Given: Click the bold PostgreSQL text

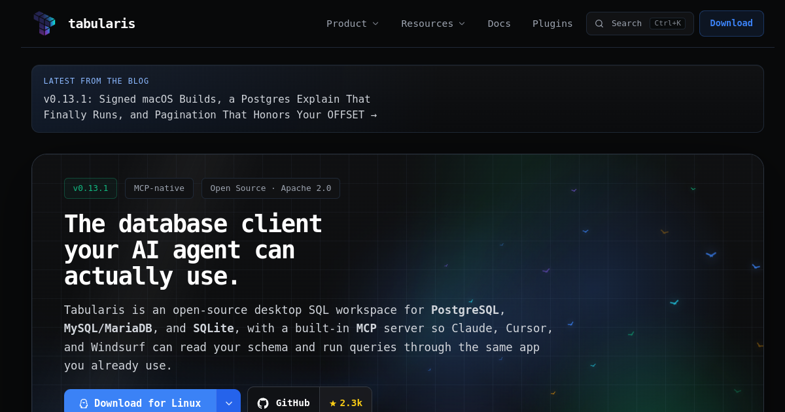Looking at the screenshot, I should pyautogui.click(x=465, y=310).
